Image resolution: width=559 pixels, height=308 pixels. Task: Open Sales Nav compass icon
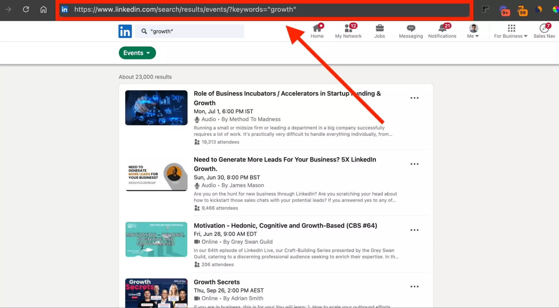[x=544, y=28]
